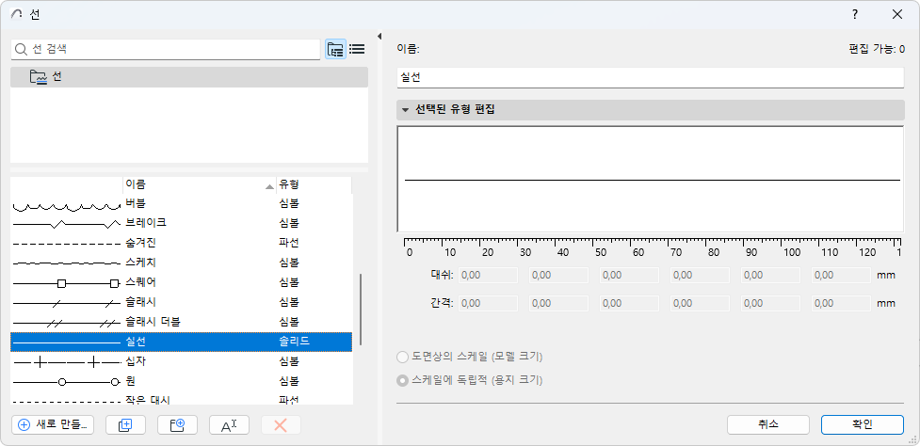Click the millimeter ruler scale
The width and height of the screenshot is (920, 446).
652,247
